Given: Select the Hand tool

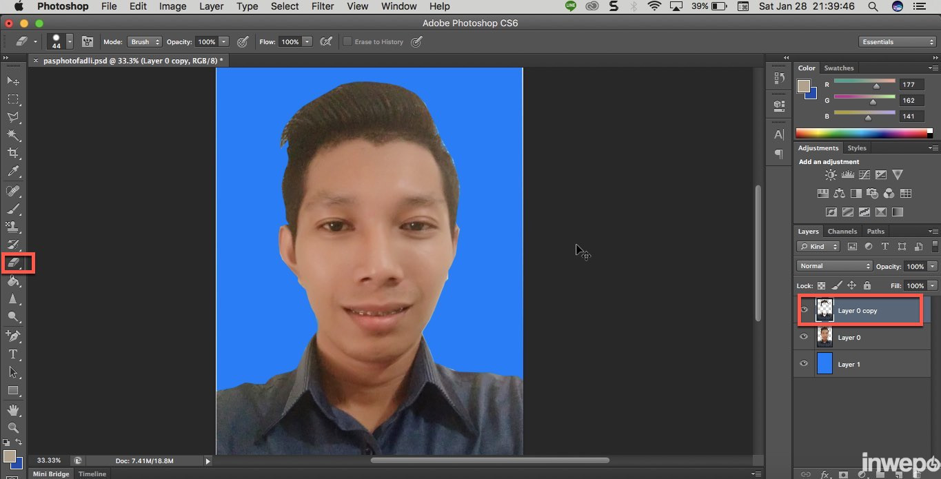Looking at the screenshot, I should point(13,410).
